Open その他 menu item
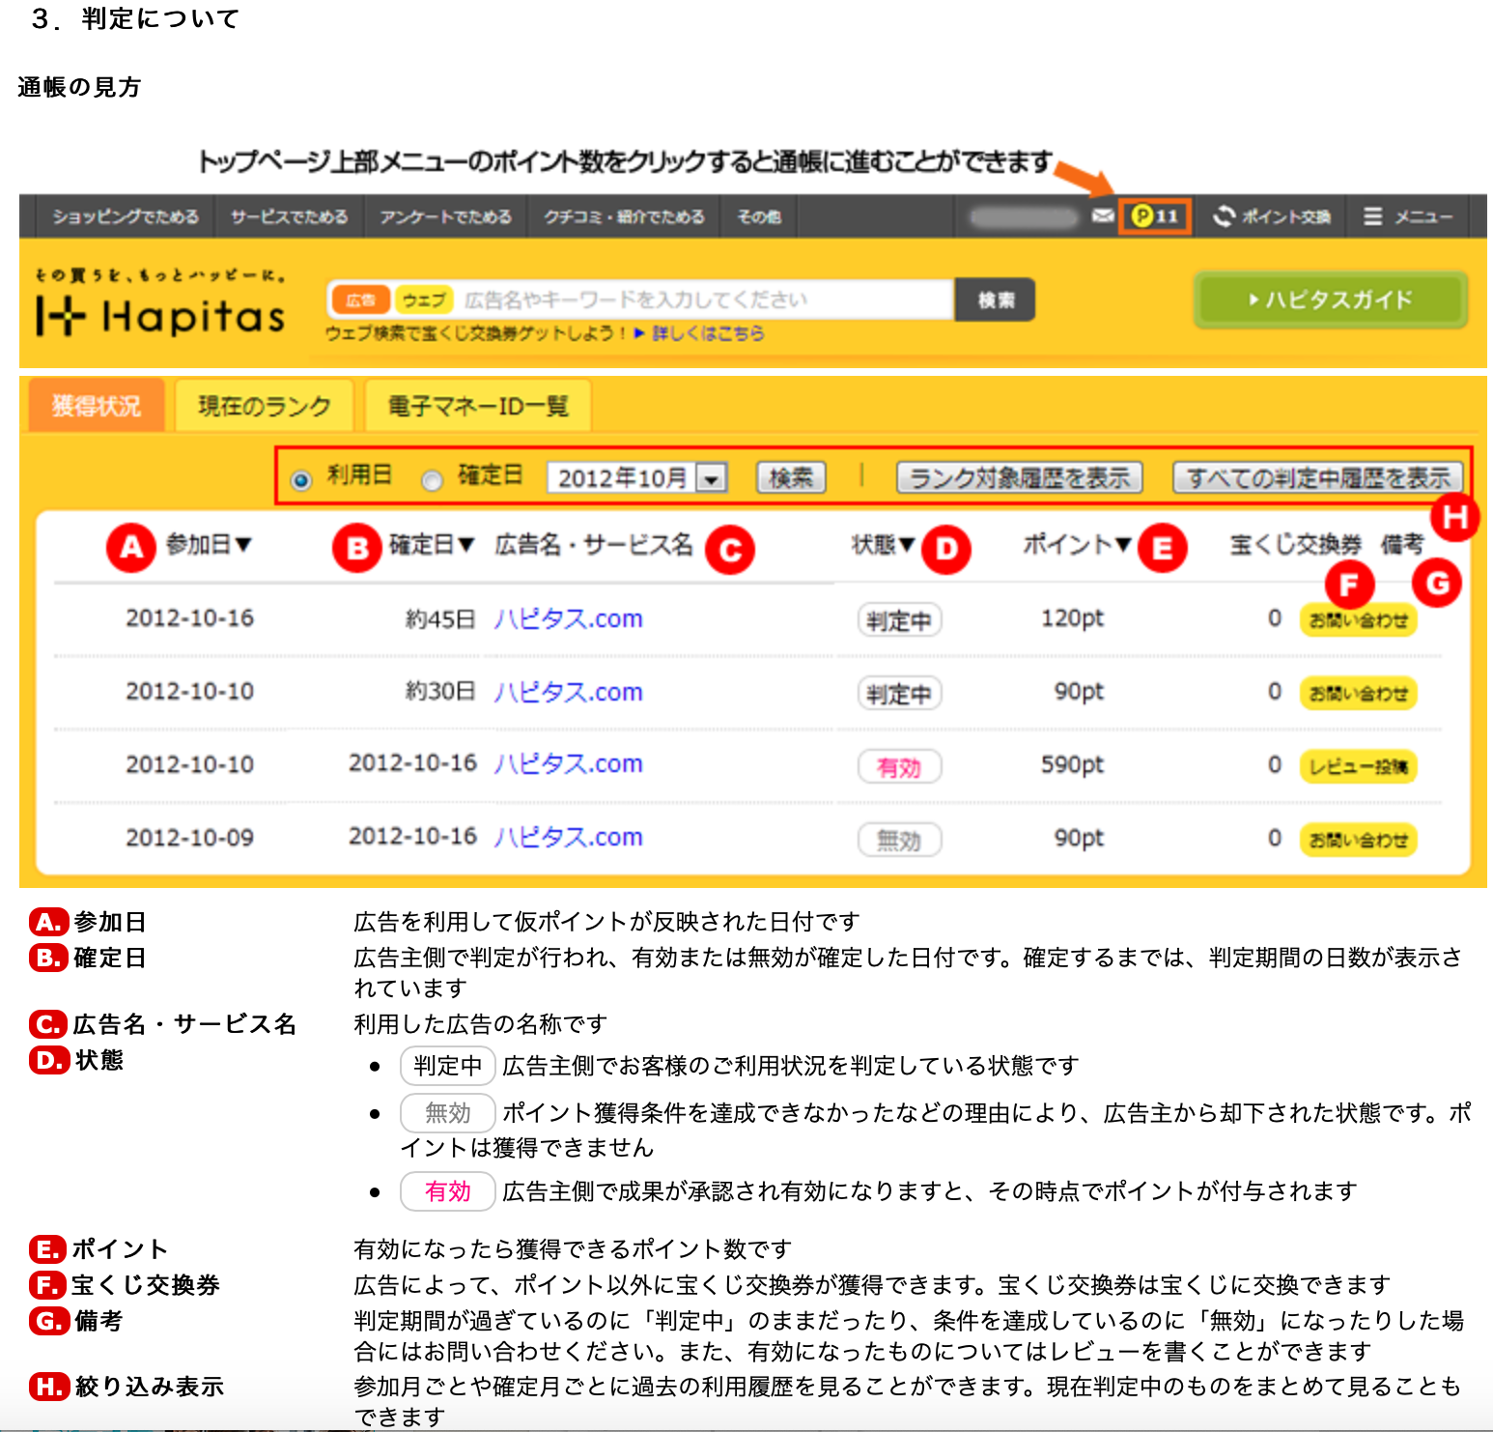The height and width of the screenshot is (1432, 1493). pyautogui.click(x=759, y=216)
